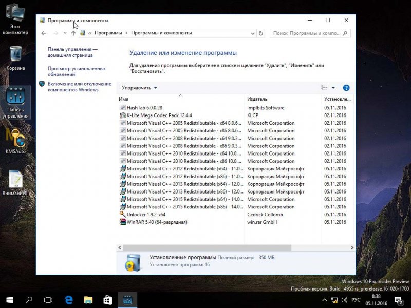The height and width of the screenshot is (308, 411).
Task: Click the Implbits Software publisher cell
Action: (266, 108)
